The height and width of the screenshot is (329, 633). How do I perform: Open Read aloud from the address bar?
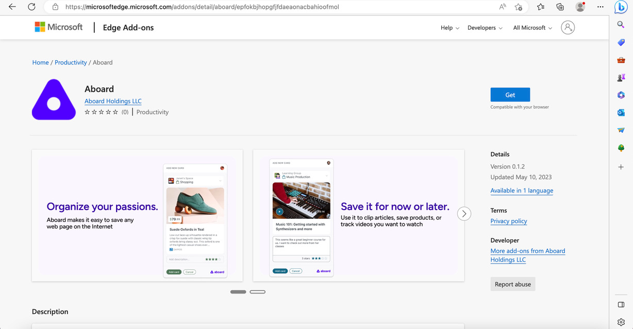[x=503, y=7]
